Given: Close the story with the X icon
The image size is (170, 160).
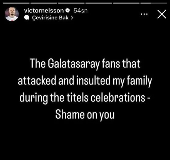Looking at the screenshot, I should (162, 14).
